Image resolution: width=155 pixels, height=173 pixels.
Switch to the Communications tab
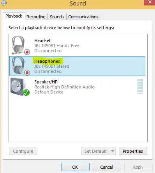coord(83,17)
